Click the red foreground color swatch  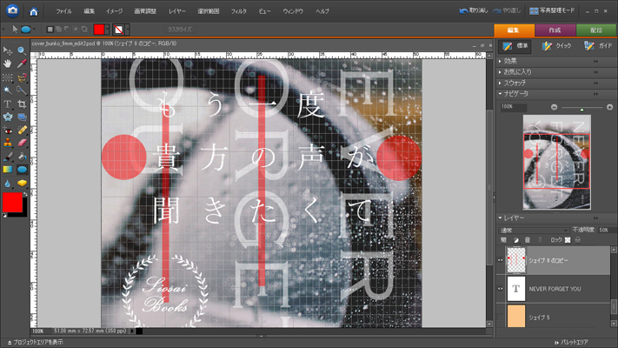13,203
